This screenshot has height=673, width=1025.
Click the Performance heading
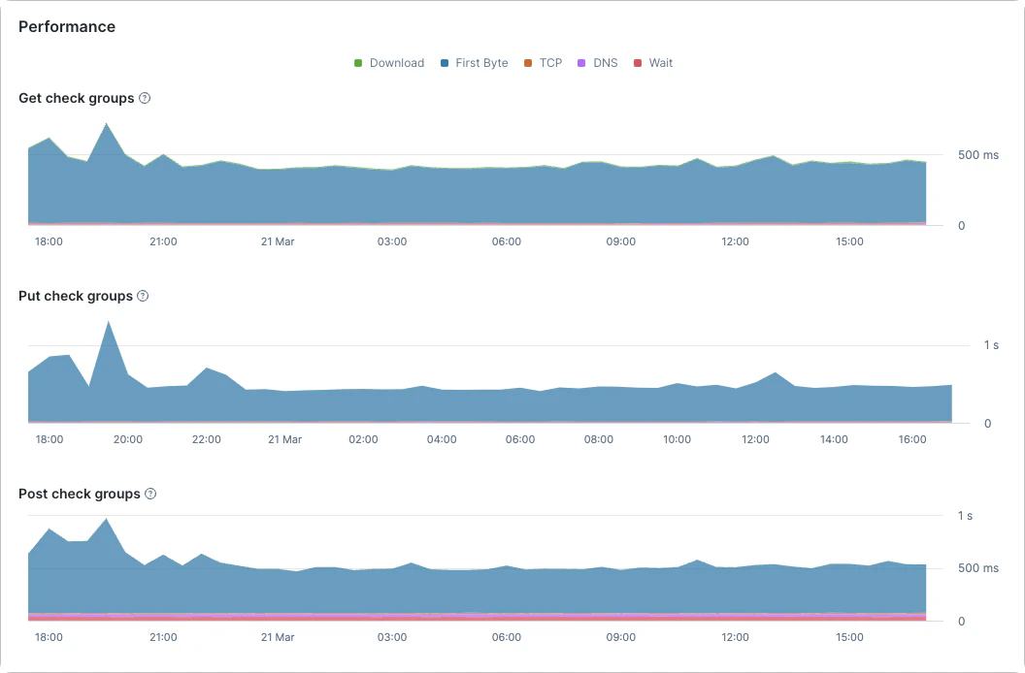66,26
